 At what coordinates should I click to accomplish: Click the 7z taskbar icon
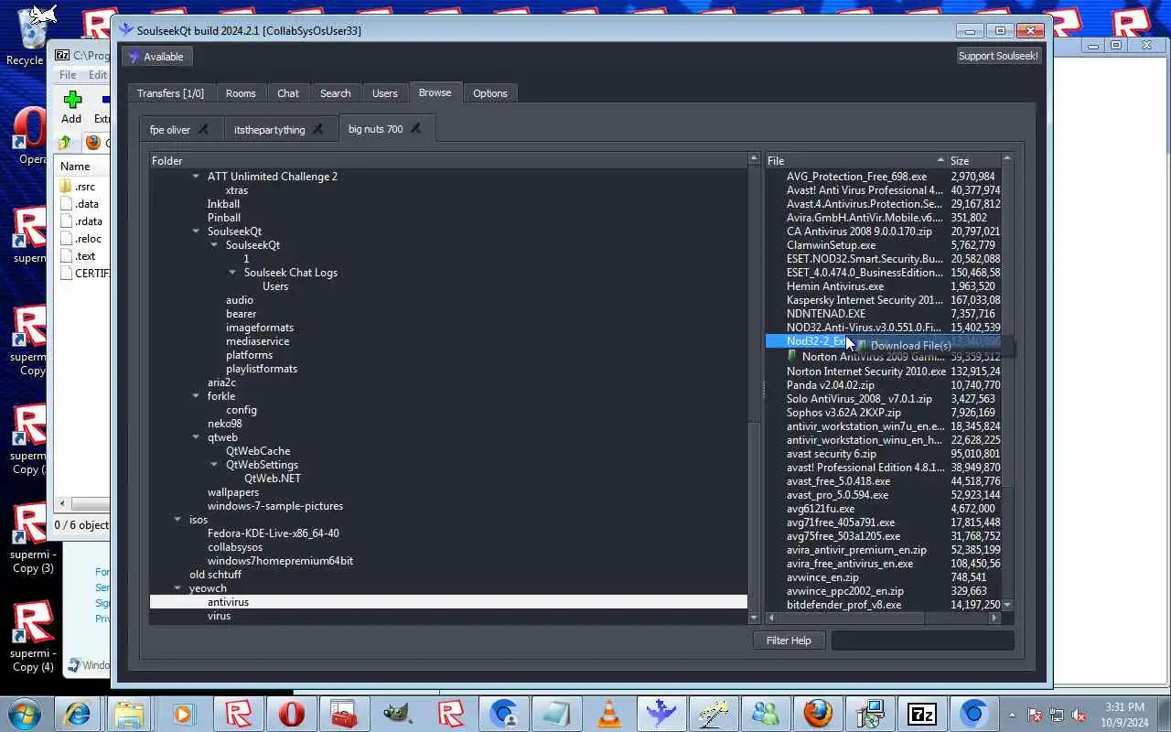[921, 713]
